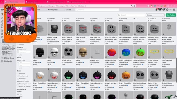The width and height of the screenshot is (177, 99).
Task: Open the Anime Swirly Wirly Head title
Action: [167, 38]
